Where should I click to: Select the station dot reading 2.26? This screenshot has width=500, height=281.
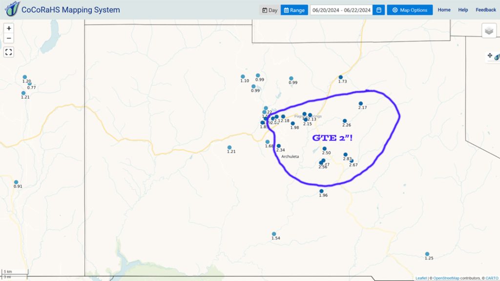pyautogui.click(x=345, y=121)
